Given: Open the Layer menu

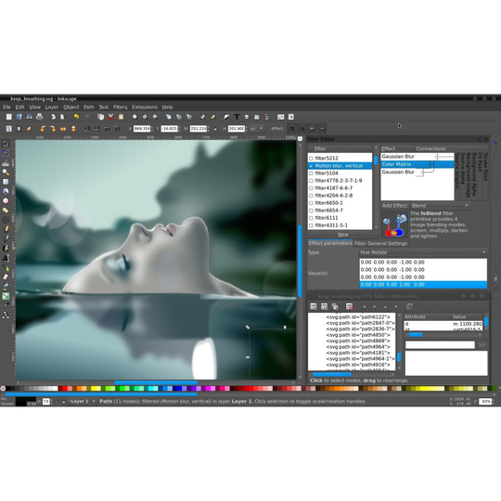Looking at the screenshot, I should point(52,107).
